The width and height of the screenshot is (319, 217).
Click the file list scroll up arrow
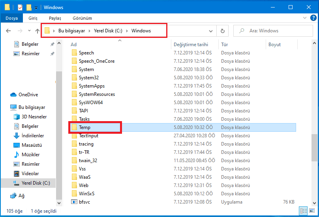pyautogui.click(x=314, y=43)
